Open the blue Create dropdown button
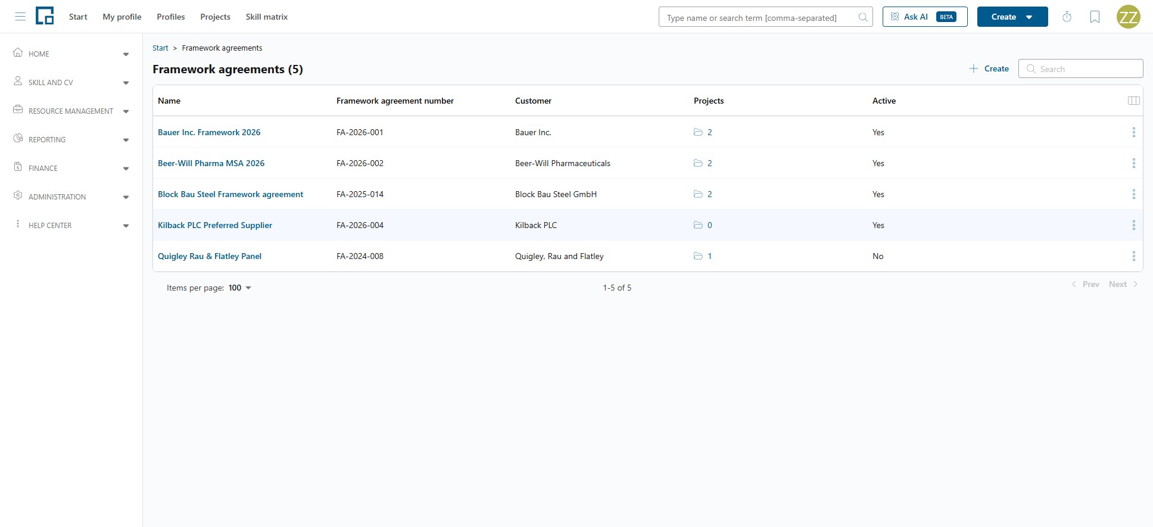Screen dimensions: 1153x527 pos(1012,17)
